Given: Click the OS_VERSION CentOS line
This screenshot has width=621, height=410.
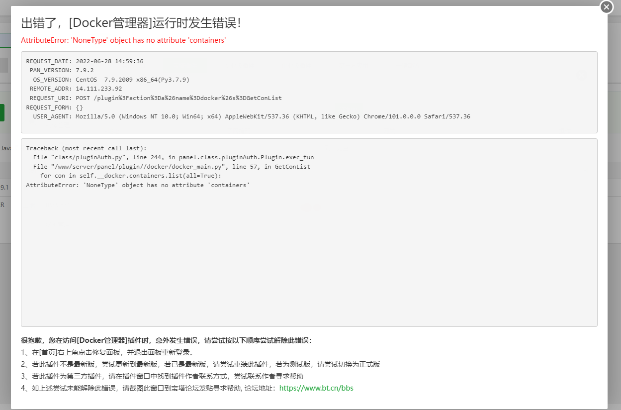Looking at the screenshot, I should click(111, 80).
